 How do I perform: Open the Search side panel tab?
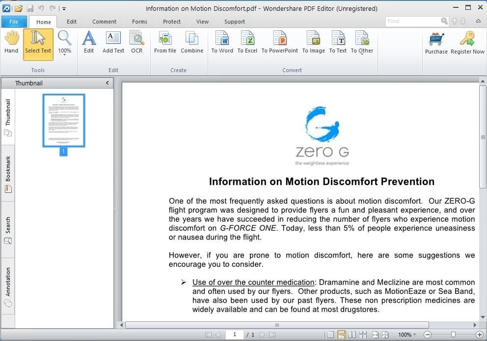coord(8,230)
